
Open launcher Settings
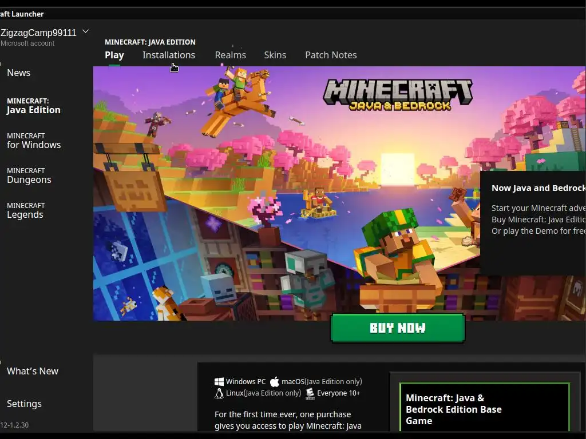pyautogui.click(x=24, y=404)
